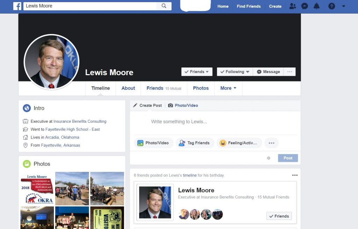Screen dimensions: 358x229
Task: Open the Messenger icon in top bar
Action: [x=305, y=6]
